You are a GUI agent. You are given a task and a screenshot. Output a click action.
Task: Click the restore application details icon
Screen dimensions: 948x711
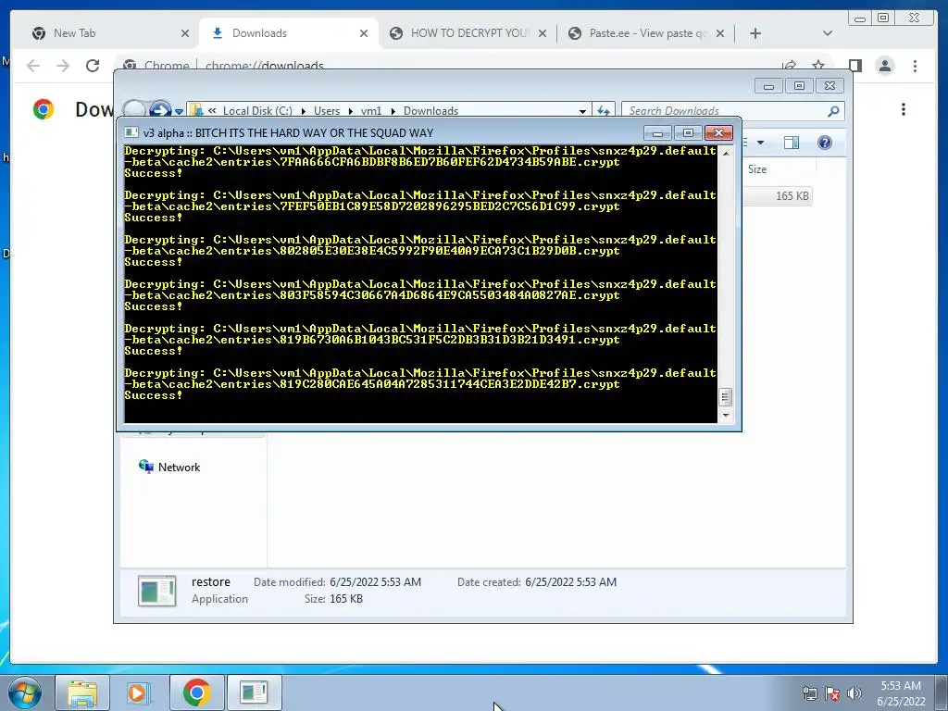[x=157, y=591]
